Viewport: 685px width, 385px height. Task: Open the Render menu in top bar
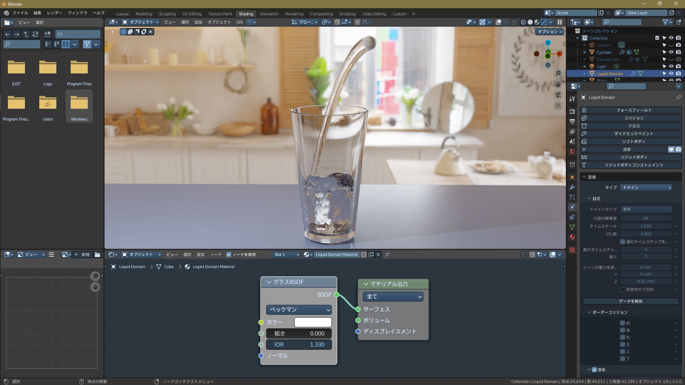[55, 13]
